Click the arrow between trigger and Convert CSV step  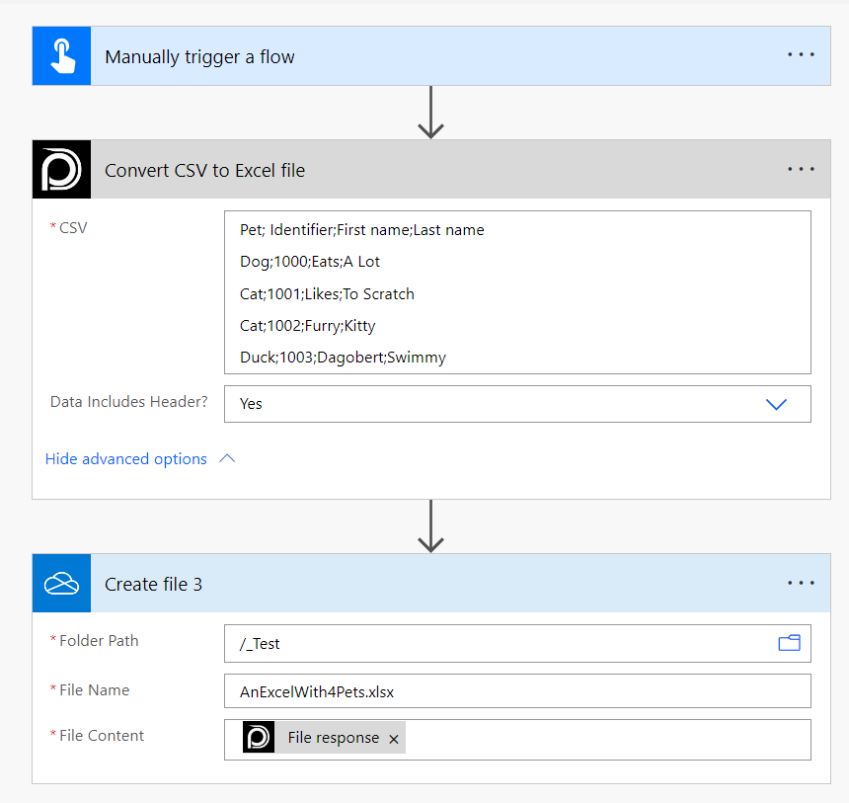tap(430, 112)
